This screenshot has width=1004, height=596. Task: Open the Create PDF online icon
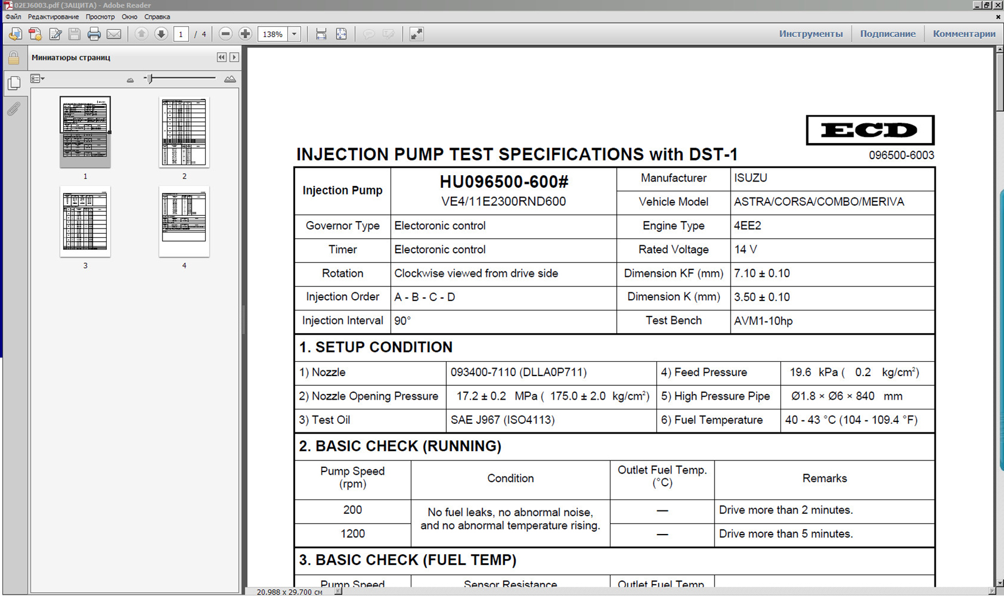pos(35,34)
